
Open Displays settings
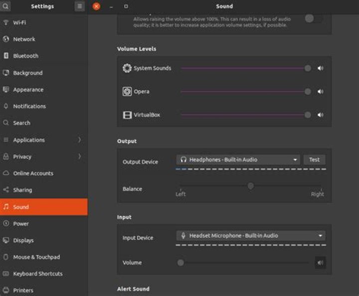pos(44,240)
